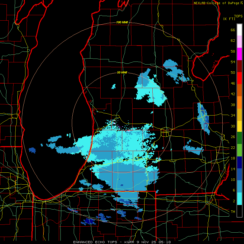Screen dimensions: 244x244
Task: Click the legend value '42'
Action: click(233, 94)
